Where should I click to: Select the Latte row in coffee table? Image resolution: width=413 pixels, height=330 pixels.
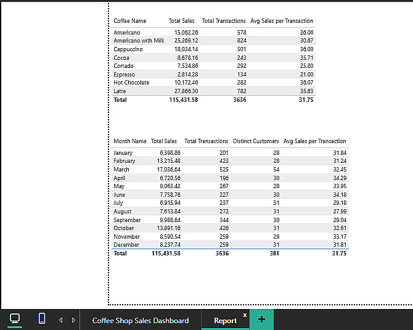click(120, 91)
